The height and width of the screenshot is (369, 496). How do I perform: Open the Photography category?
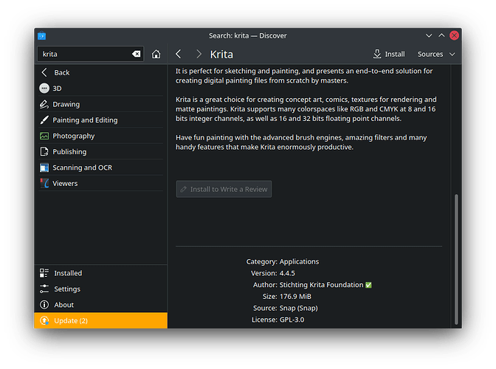click(101, 136)
